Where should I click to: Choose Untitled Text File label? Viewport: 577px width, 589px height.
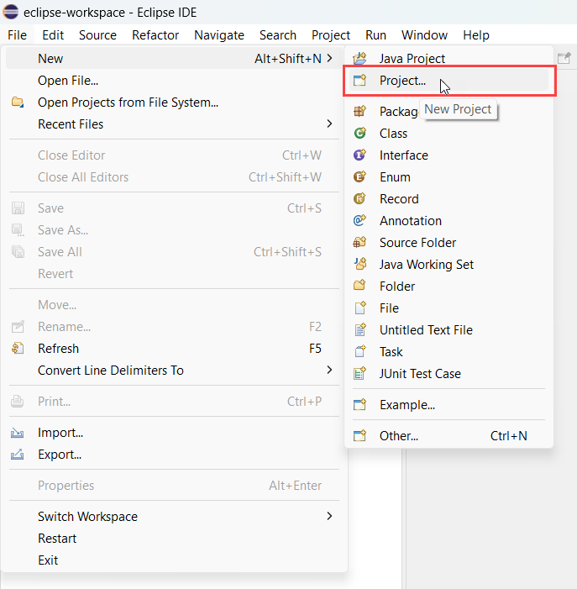426,330
